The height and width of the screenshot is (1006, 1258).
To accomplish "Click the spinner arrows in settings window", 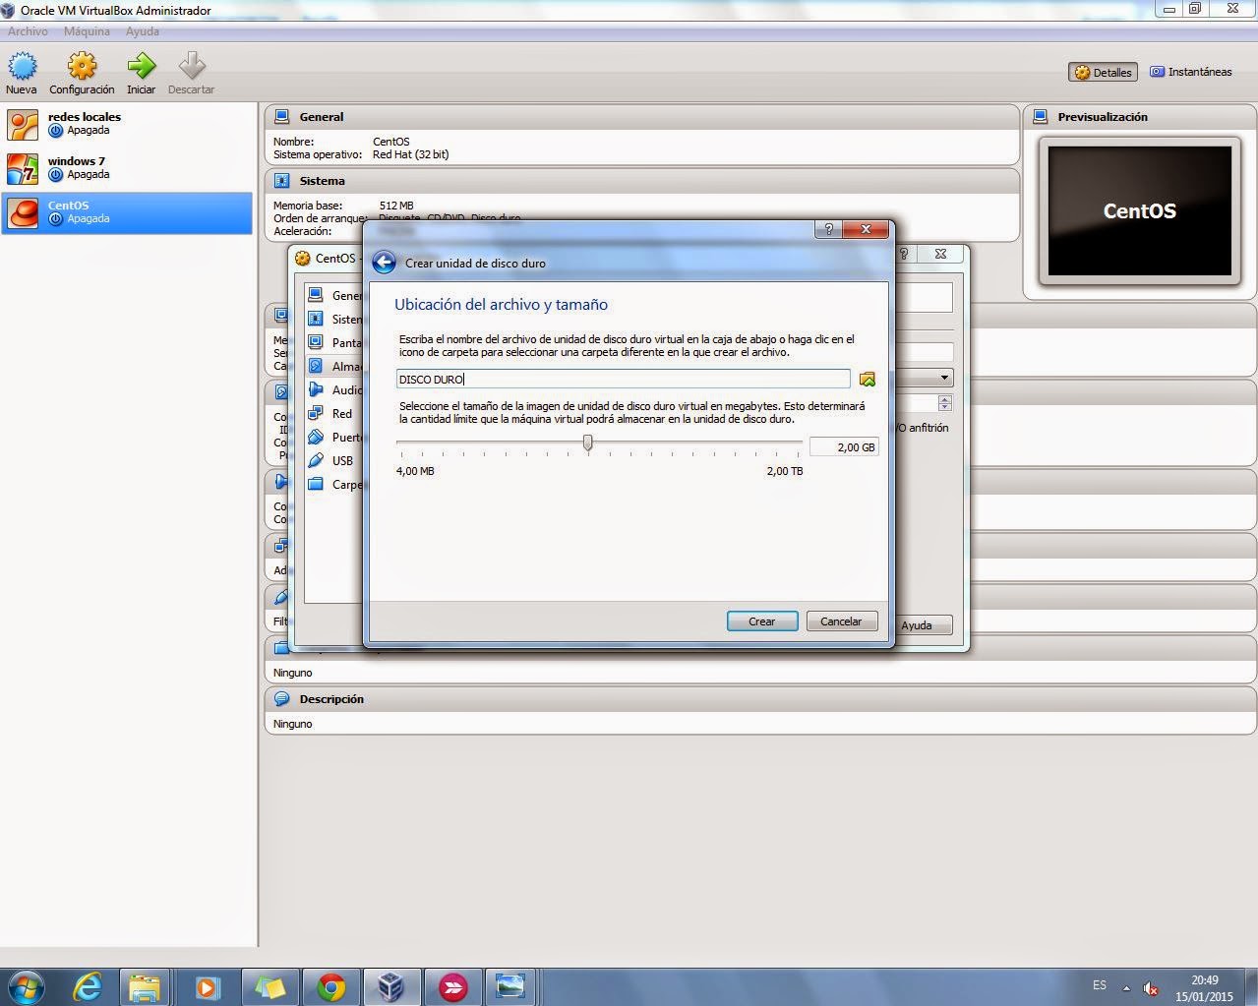I will click(945, 403).
